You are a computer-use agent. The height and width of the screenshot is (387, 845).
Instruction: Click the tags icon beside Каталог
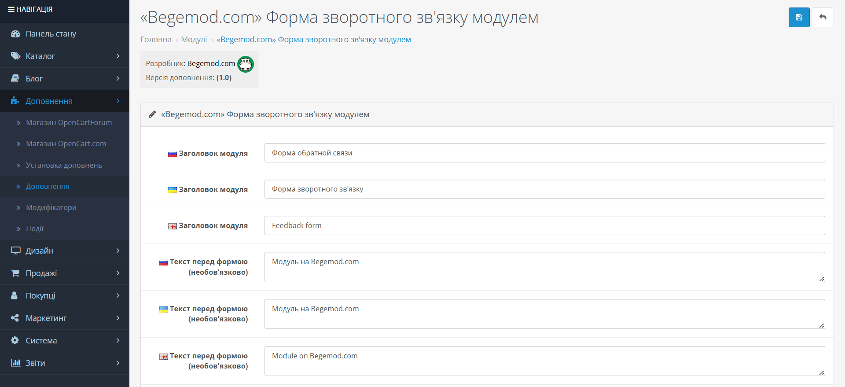click(x=15, y=56)
